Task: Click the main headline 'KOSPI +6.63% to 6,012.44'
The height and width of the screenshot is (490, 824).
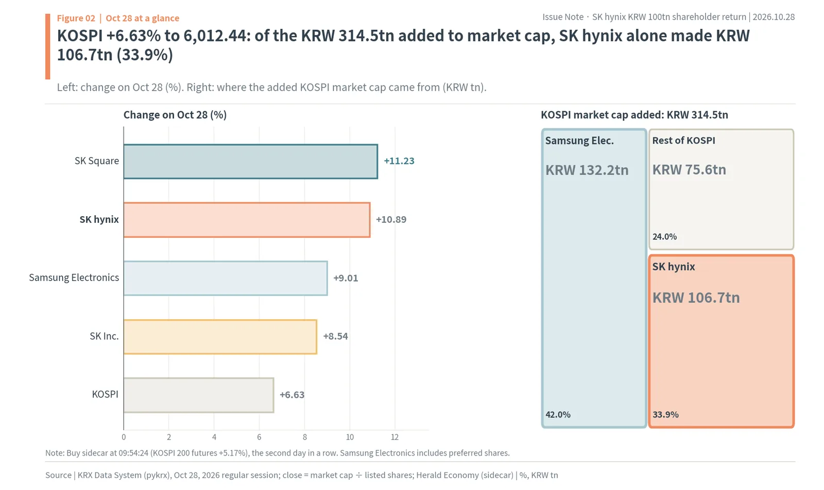Action: click(403, 45)
